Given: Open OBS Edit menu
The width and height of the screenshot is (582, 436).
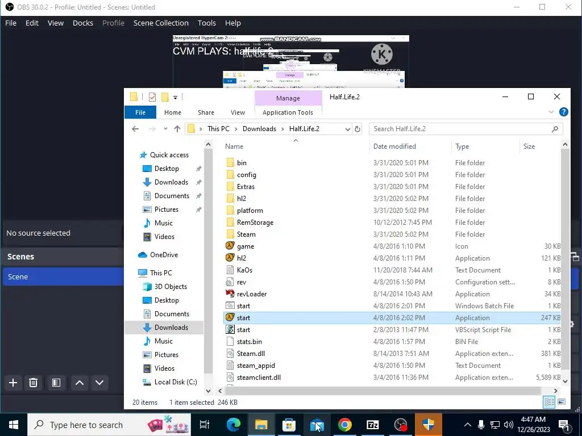Looking at the screenshot, I should coord(32,23).
